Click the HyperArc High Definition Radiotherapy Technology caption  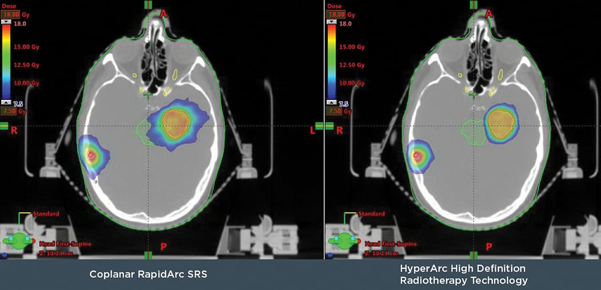pyautogui.click(x=464, y=275)
